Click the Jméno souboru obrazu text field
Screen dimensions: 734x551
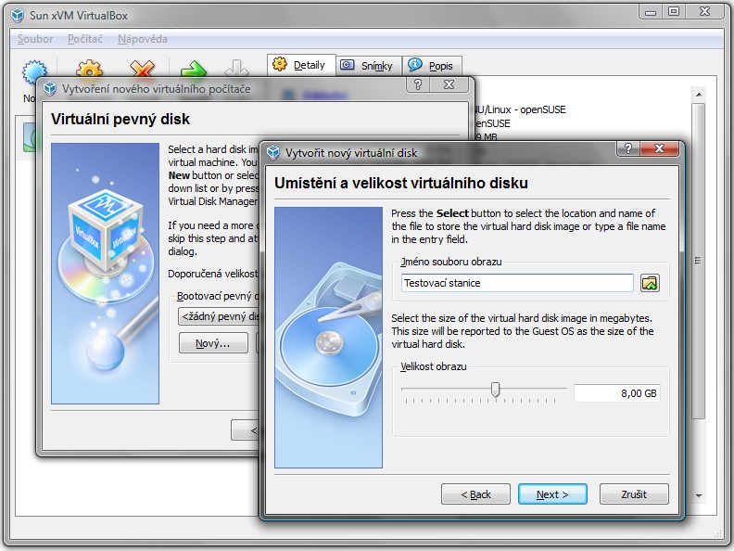pos(517,283)
